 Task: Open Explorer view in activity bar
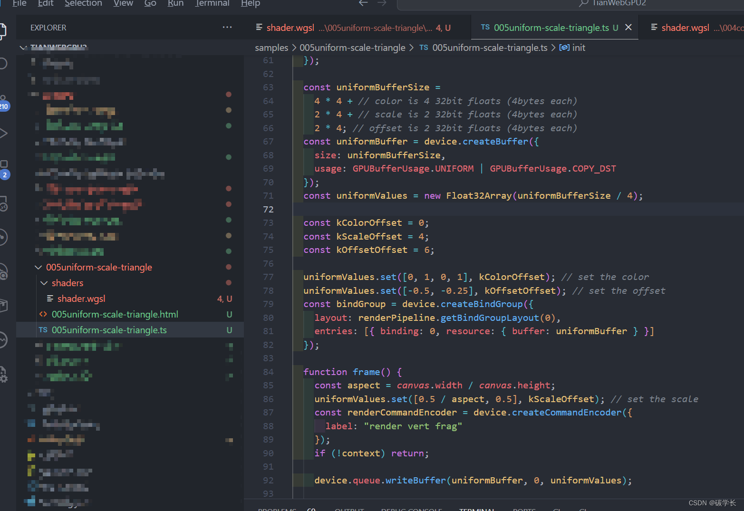2,31
